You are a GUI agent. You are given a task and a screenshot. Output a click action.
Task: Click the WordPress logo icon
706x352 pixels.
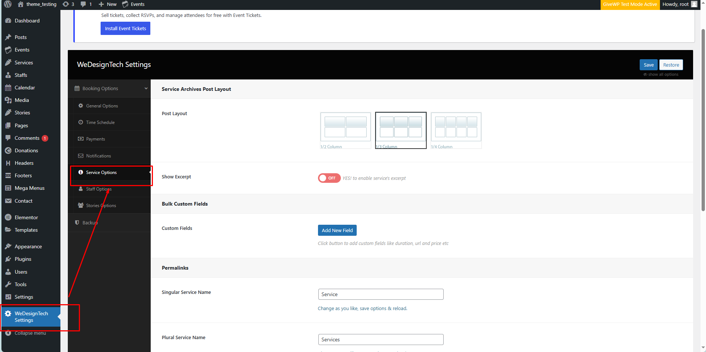8,4
